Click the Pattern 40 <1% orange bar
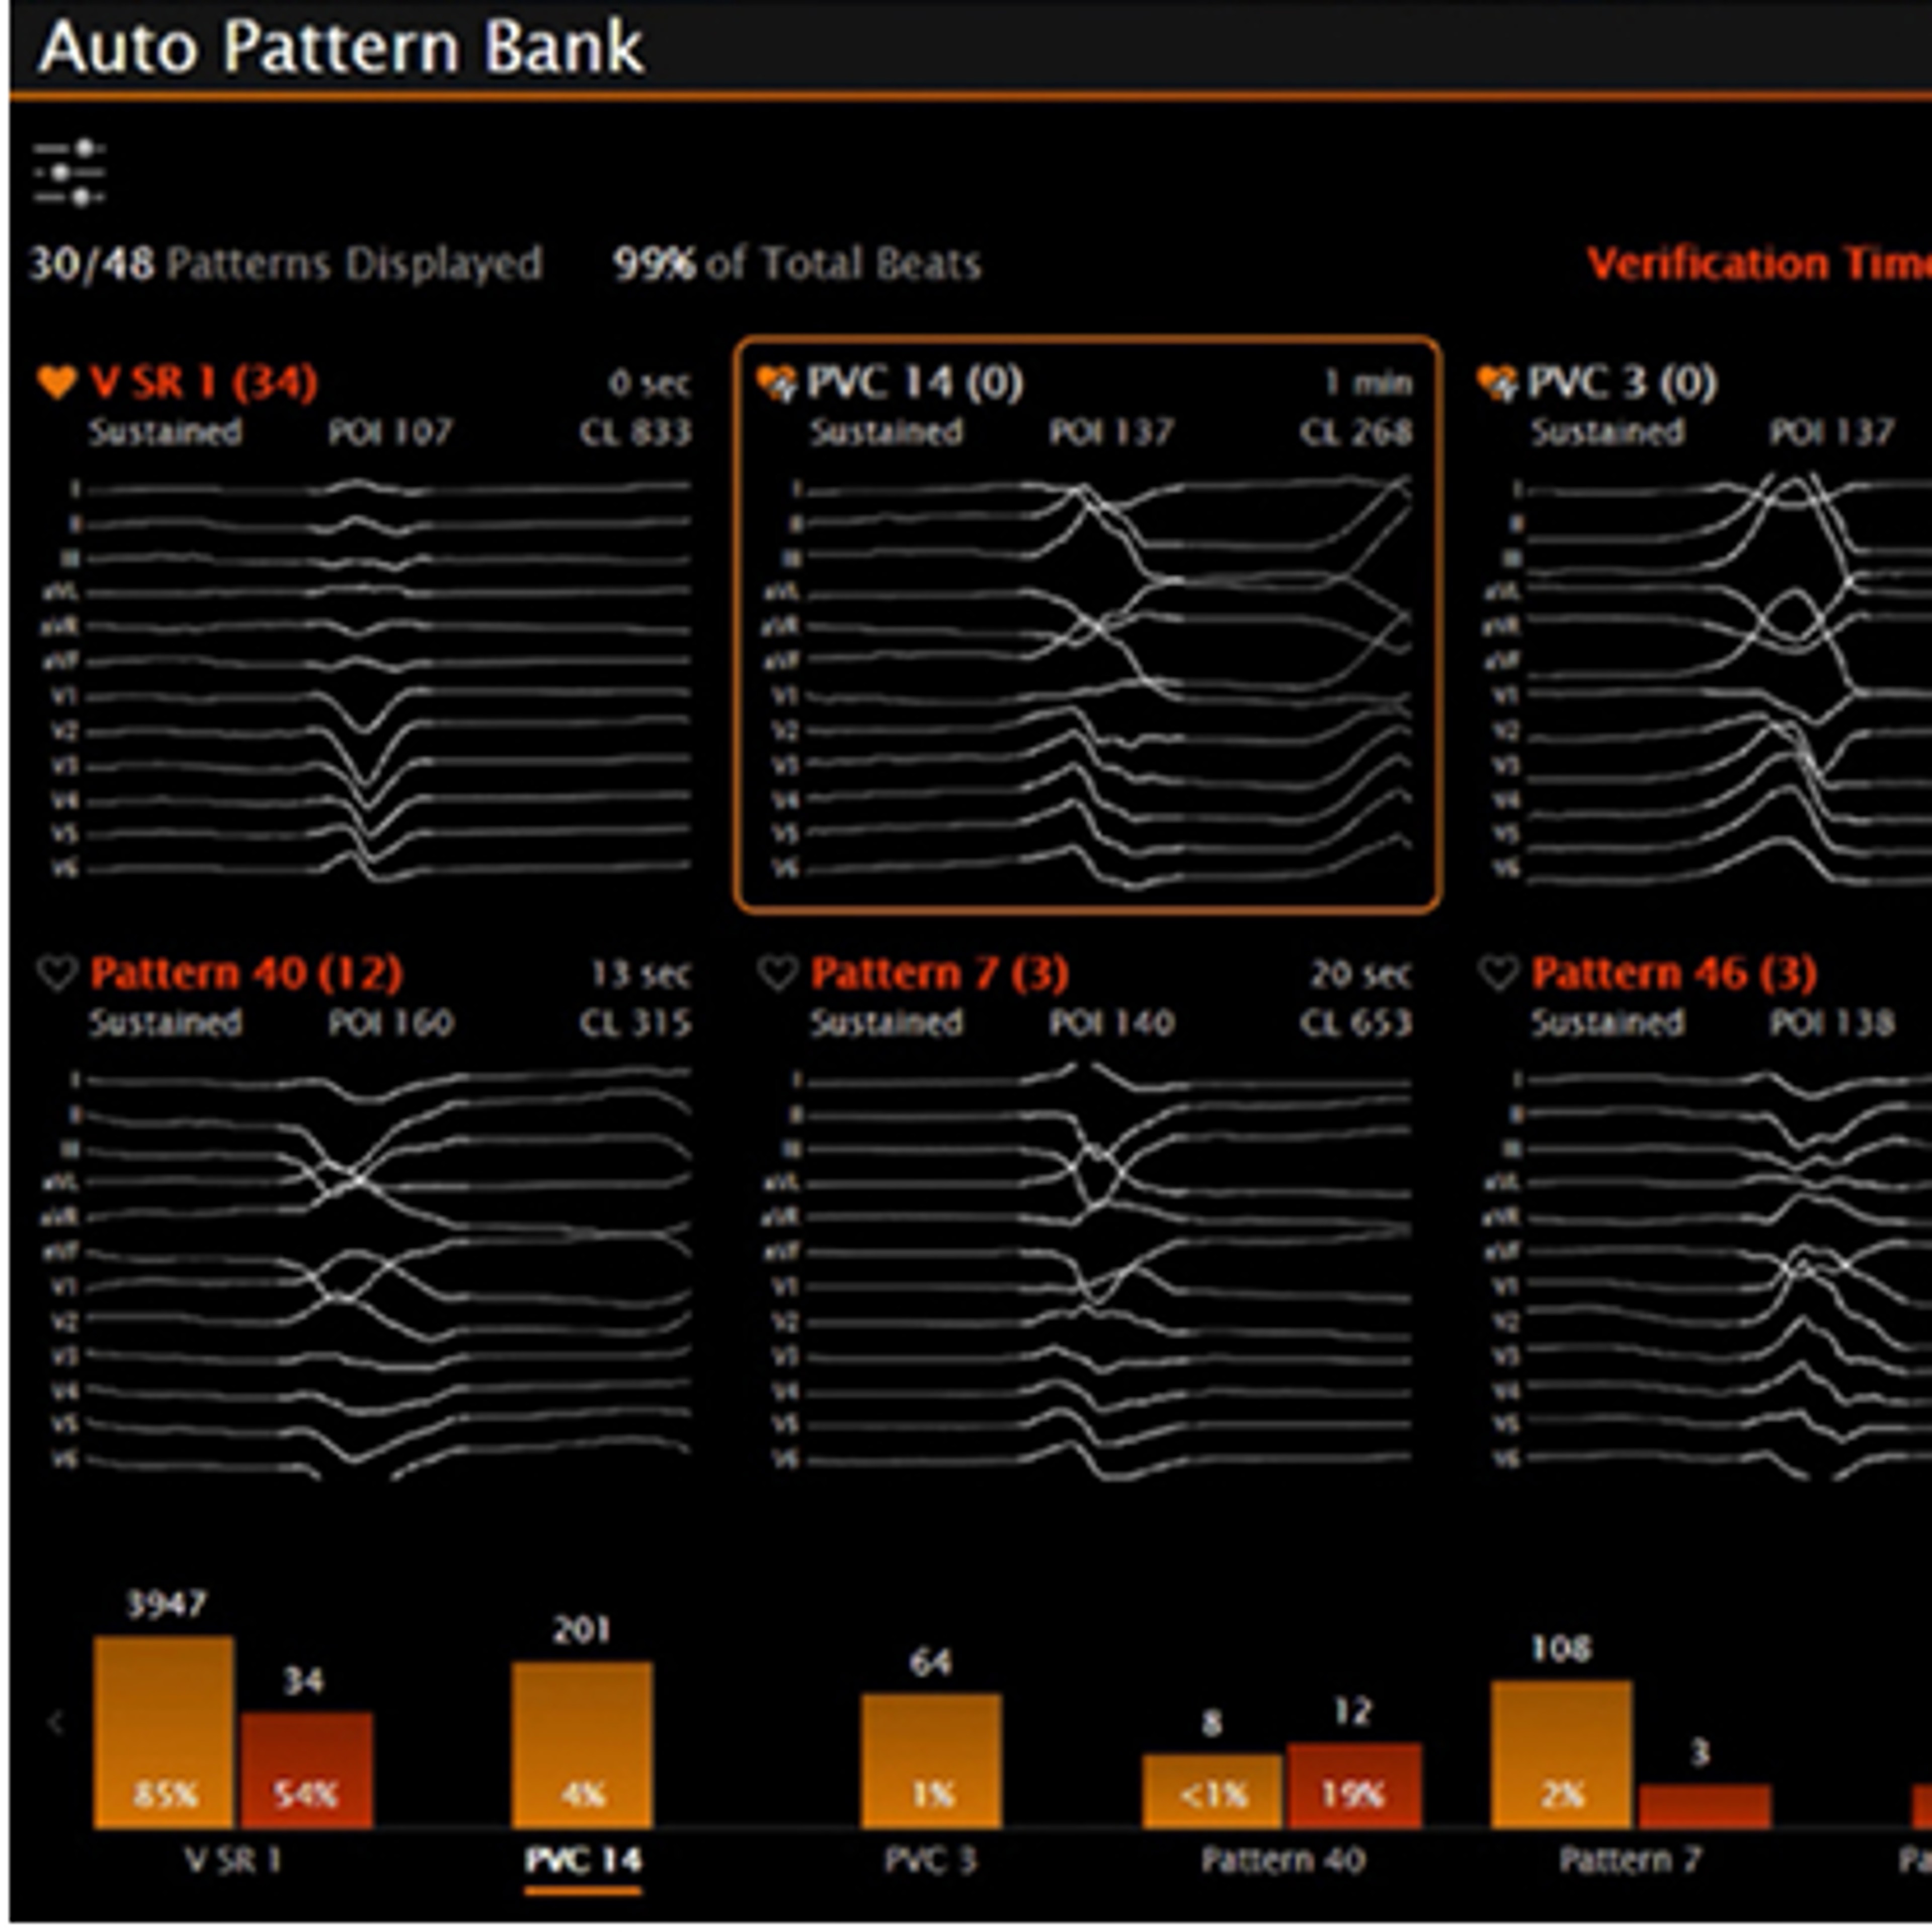The width and height of the screenshot is (1932, 1932). [1212, 1791]
